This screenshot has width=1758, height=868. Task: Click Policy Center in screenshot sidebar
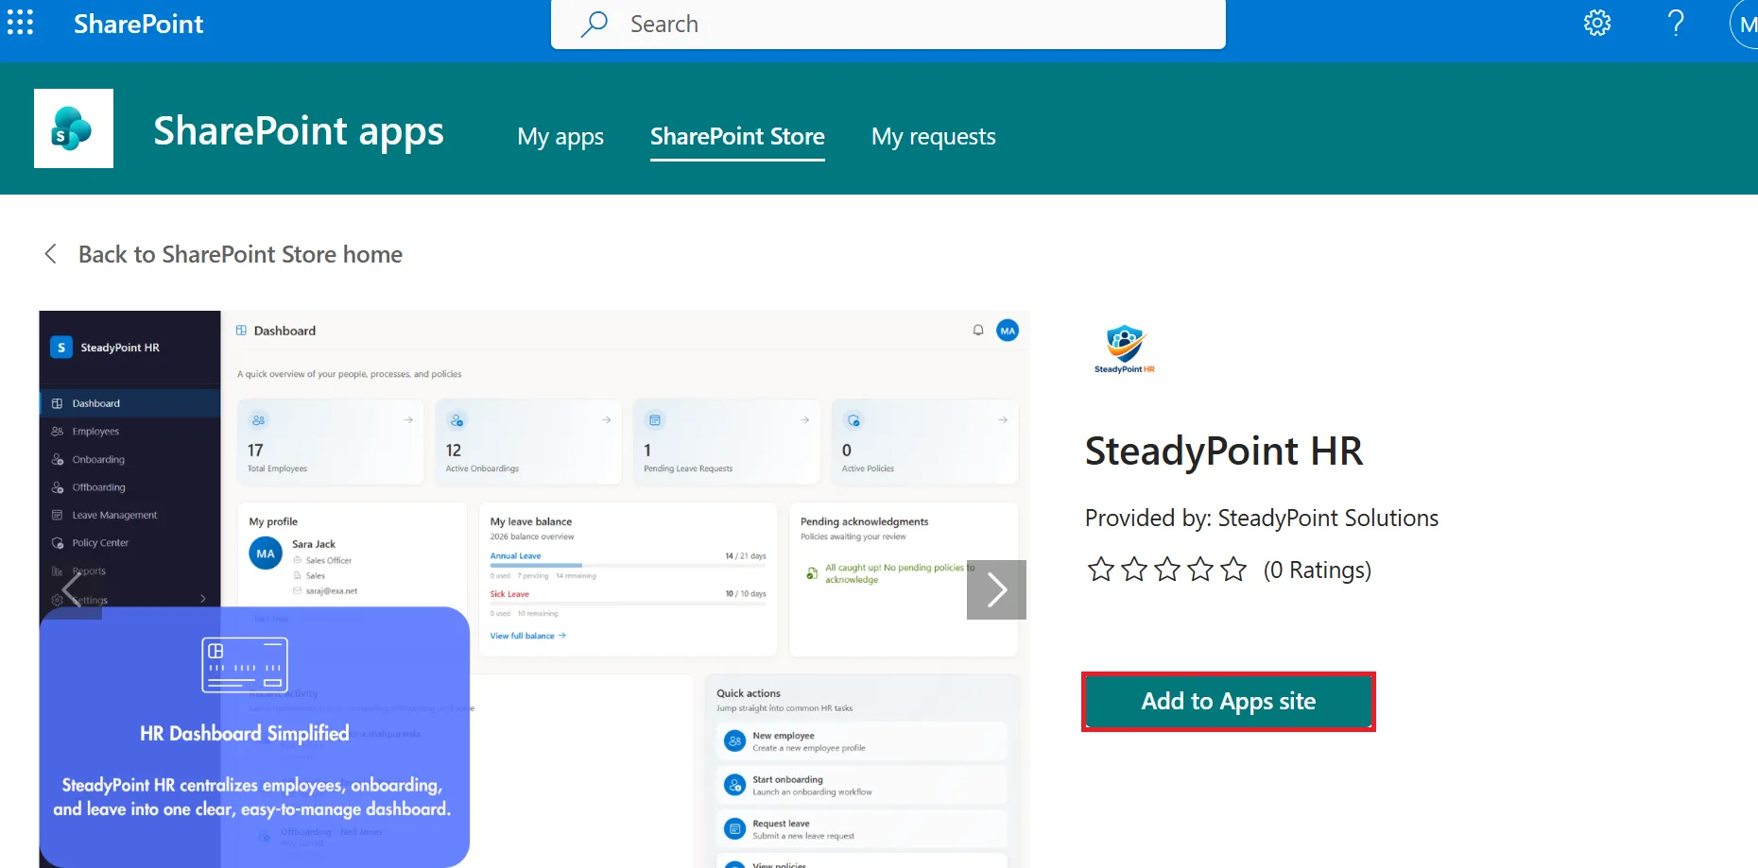[129, 543]
